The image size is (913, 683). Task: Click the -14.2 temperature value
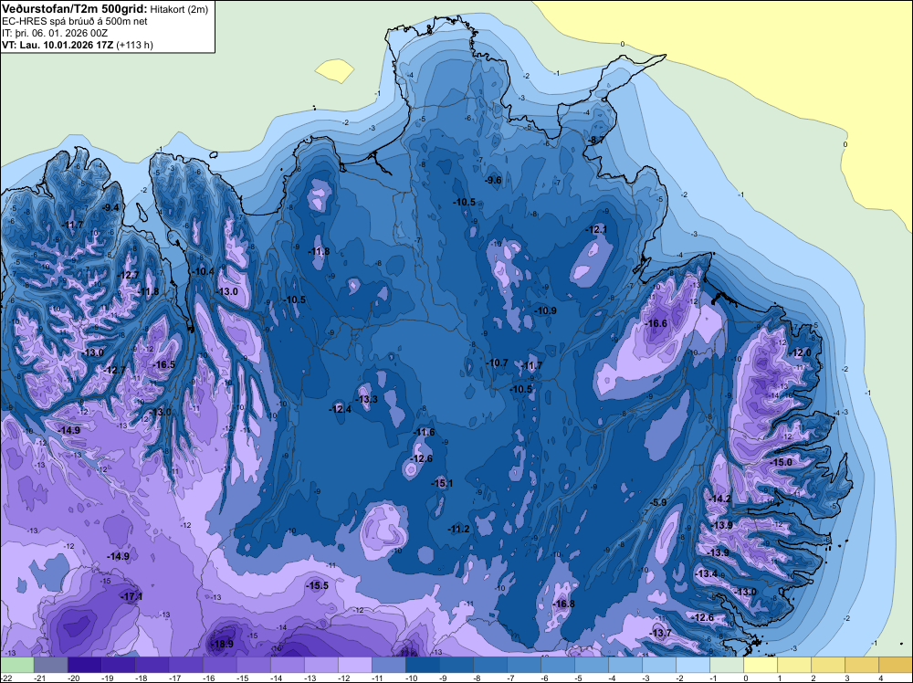[x=720, y=499]
